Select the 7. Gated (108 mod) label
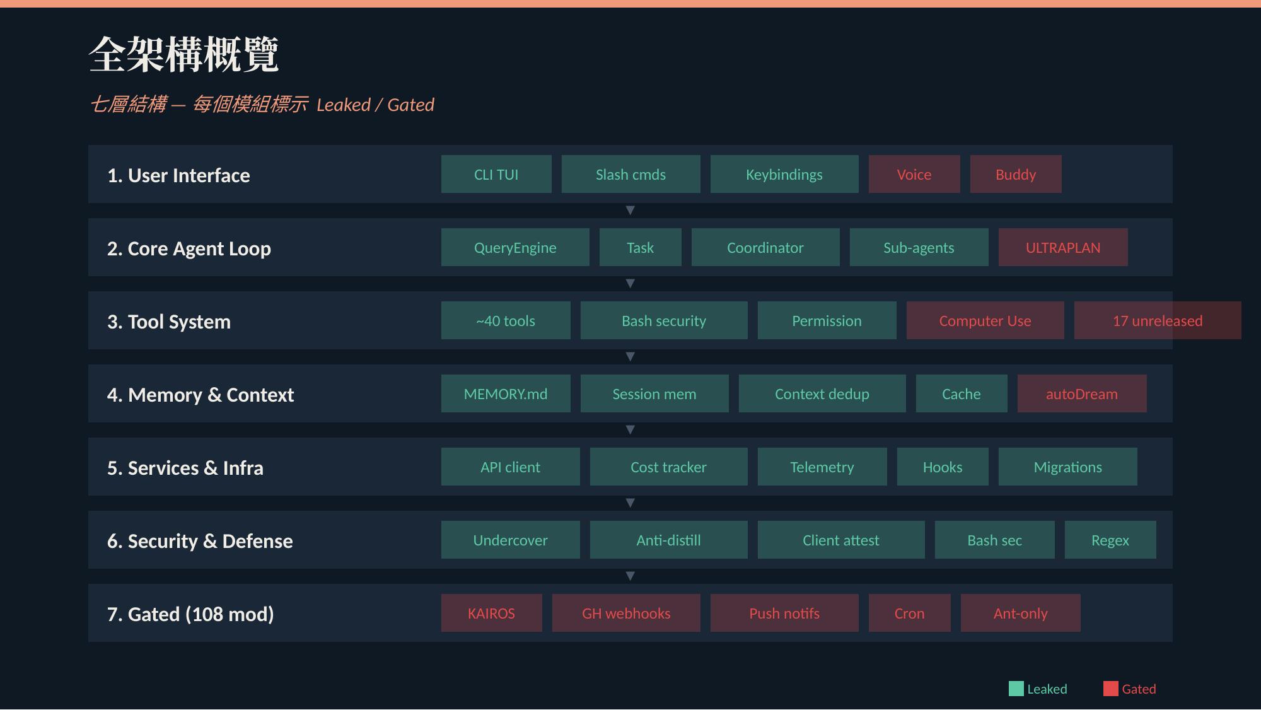 click(x=190, y=614)
